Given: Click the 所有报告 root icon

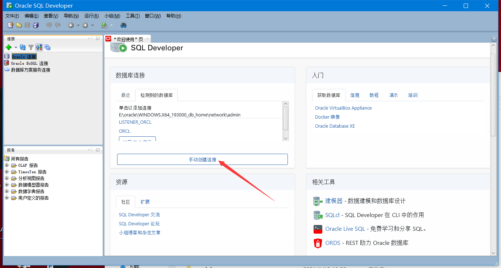Looking at the screenshot, I should pos(7,158).
